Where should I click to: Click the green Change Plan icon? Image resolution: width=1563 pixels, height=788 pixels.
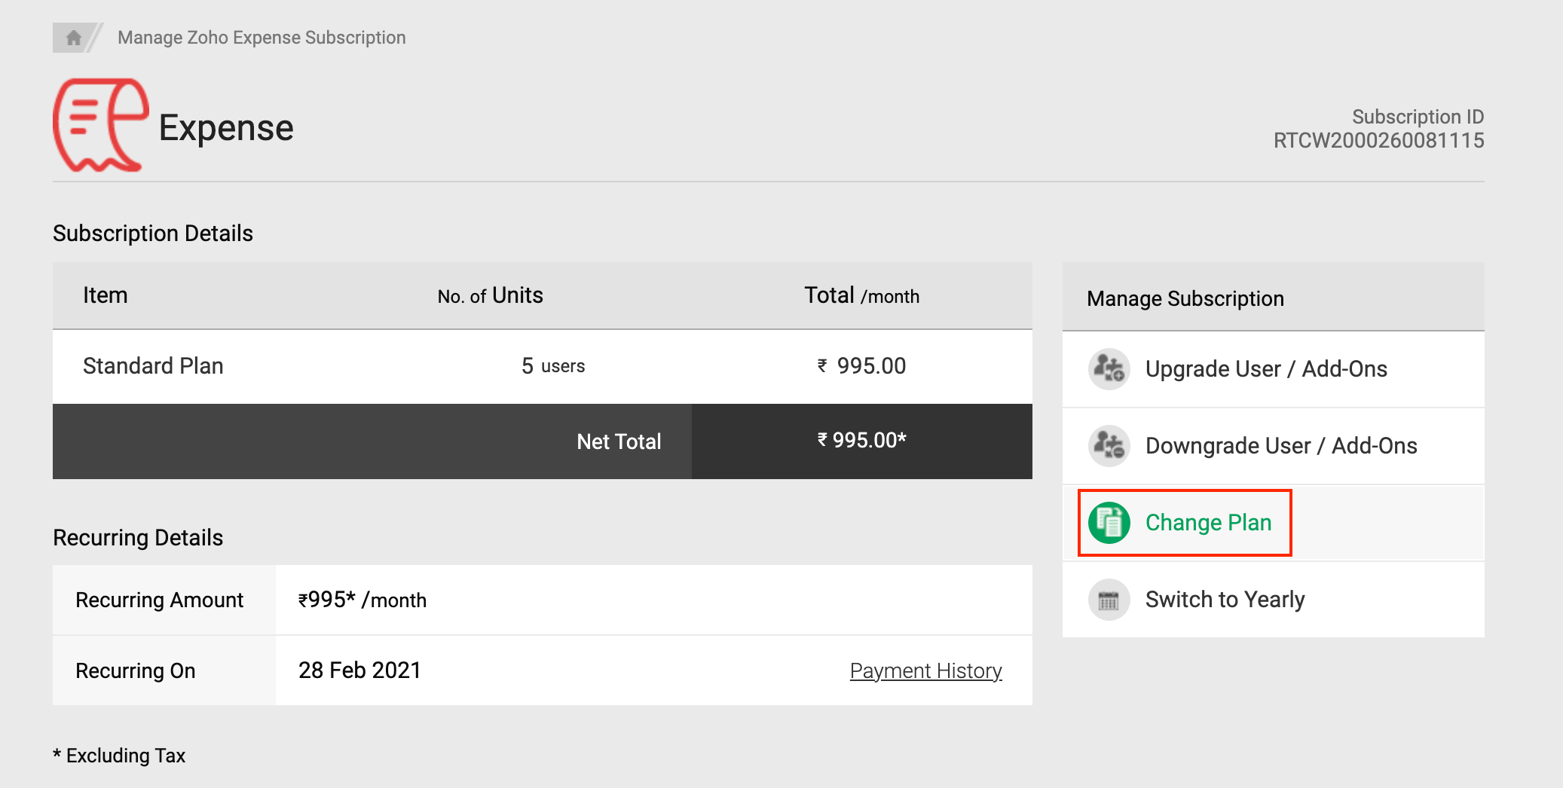1108,522
